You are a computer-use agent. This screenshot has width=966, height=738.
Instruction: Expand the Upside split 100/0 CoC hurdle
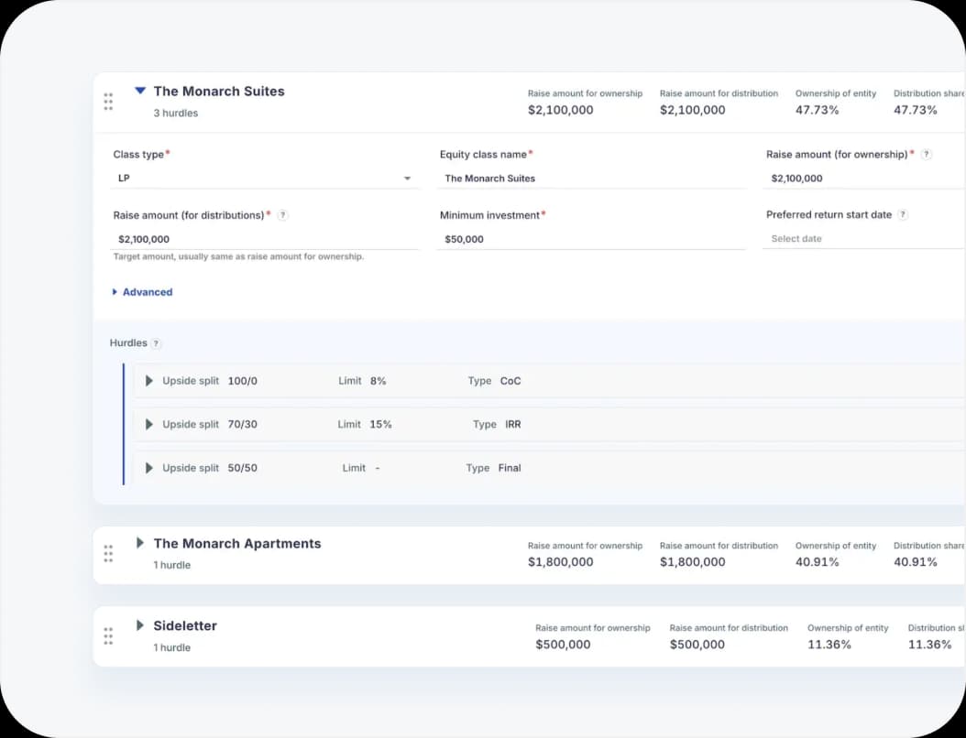(x=148, y=380)
